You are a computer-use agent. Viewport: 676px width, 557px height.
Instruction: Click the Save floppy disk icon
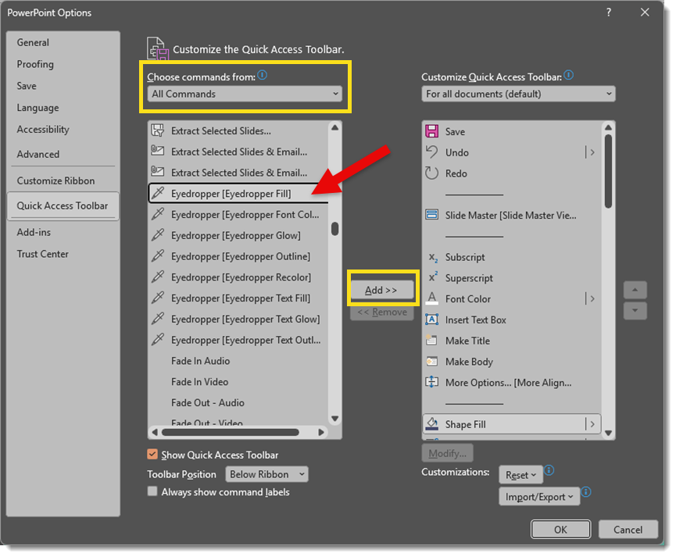pyautogui.click(x=431, y=131)
